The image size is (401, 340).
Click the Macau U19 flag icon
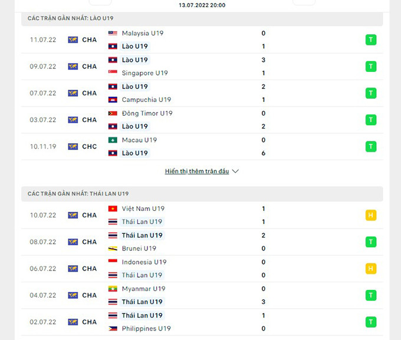click(x=113, y=140)
